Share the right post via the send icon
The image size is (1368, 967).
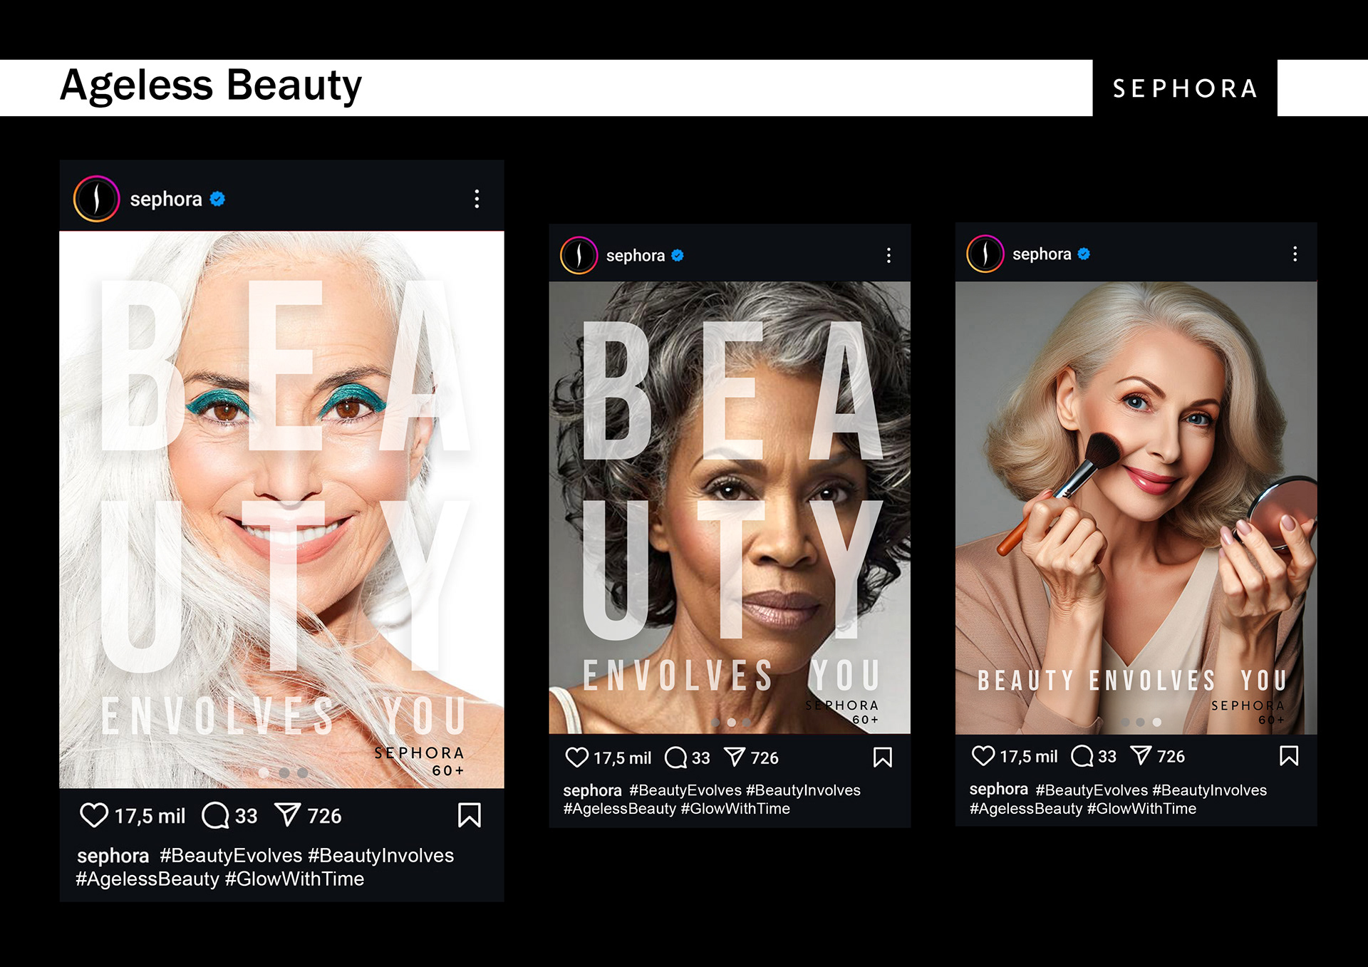point(1141,755)
